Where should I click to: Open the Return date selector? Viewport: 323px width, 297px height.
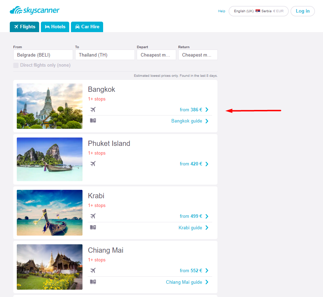[x=198, y=55]
